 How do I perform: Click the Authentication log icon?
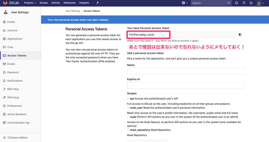click(4, 123)
